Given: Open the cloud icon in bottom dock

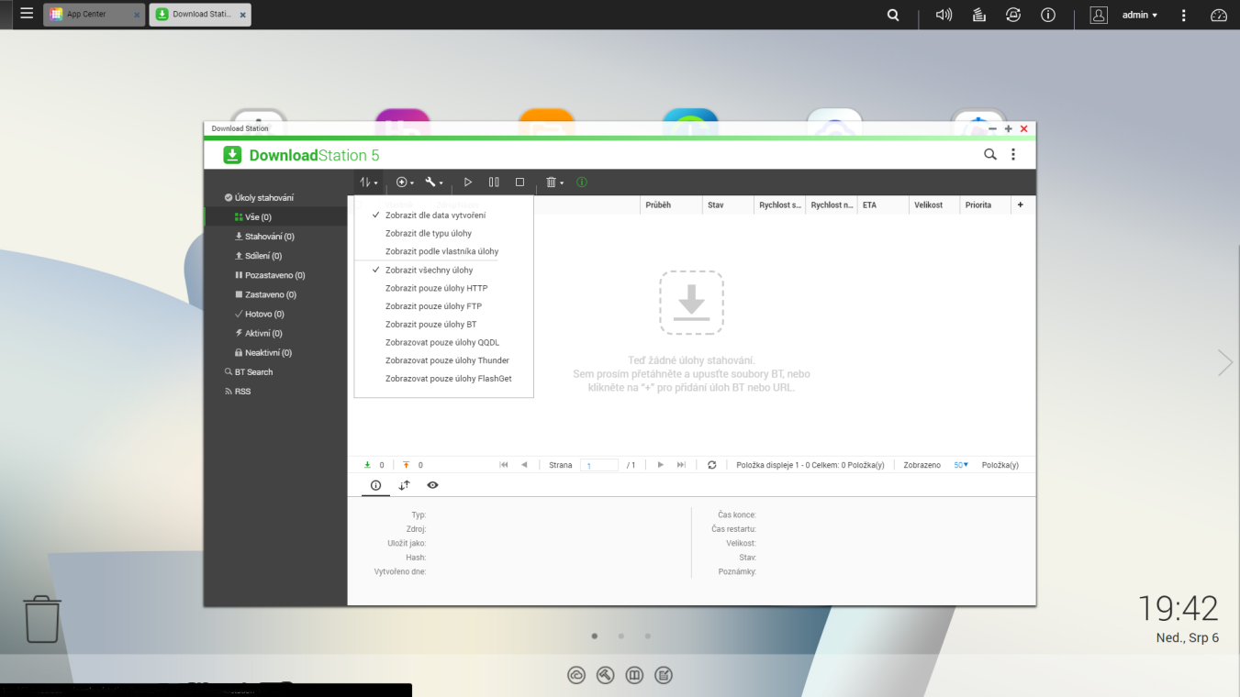Looking at the screenshot, I should pyautogui.click(x=576, y=675).
